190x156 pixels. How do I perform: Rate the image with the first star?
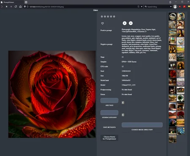pyautogui.click(x=102, y=16)
